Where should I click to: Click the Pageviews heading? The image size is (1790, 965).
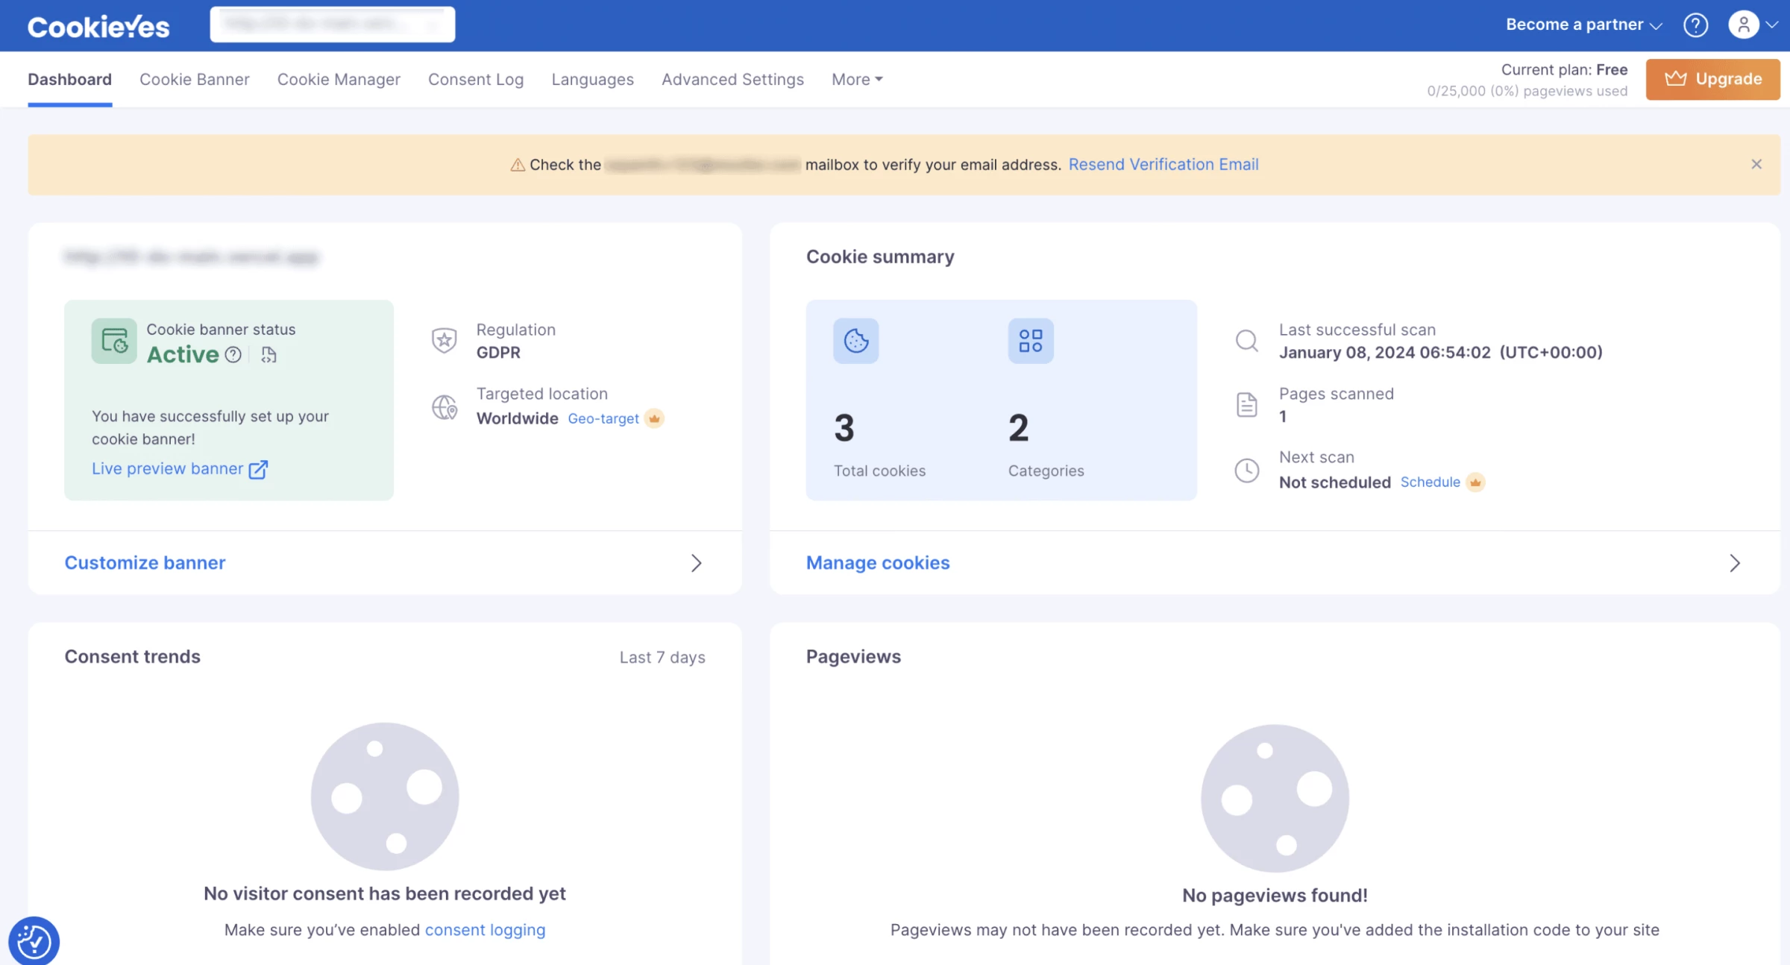coord(853,656)
